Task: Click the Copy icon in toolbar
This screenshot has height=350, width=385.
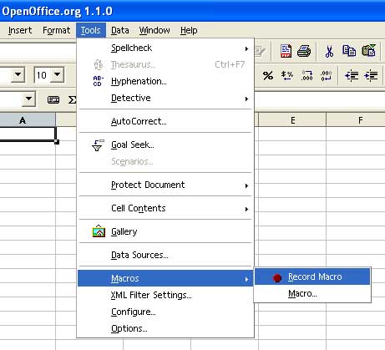Action: click(349, 51)
